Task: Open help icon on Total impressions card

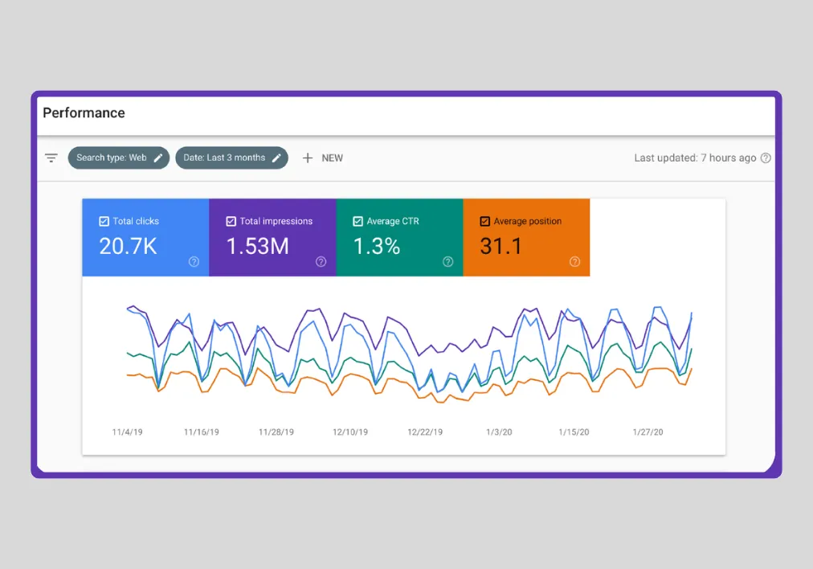Action: click(x=321, y=261)
